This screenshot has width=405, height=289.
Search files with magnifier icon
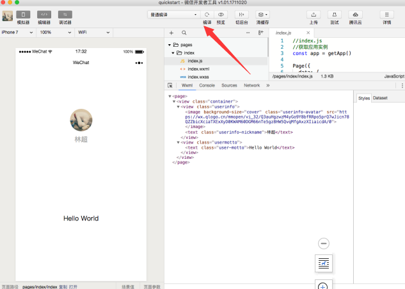pos(184,32)
